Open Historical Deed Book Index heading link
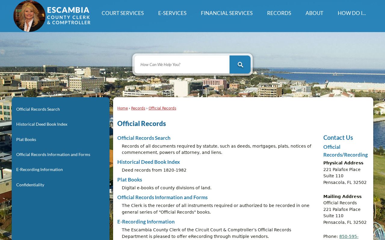The image size is (385, 240). click(x=149, y=162)
